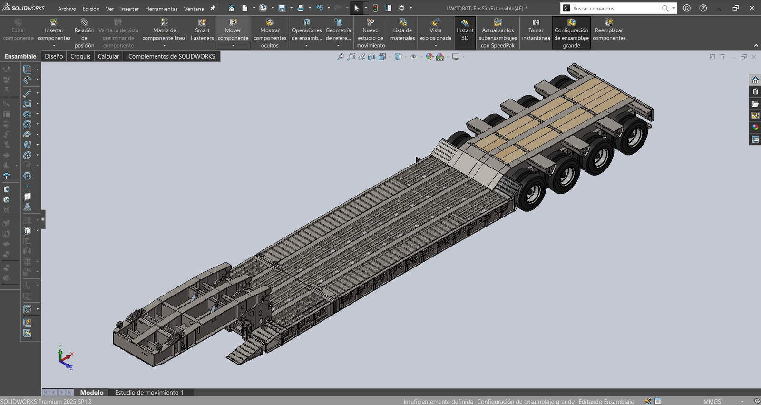Collapse the CommandManager ribbon chevron
761x405 pixels.
(x=756, y=45)
